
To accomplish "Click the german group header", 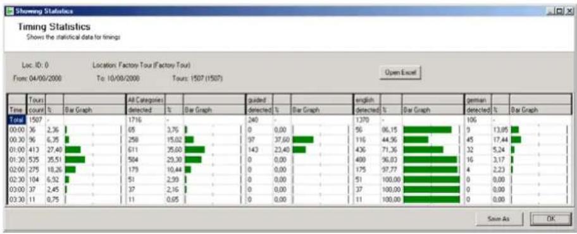I will (x=478, y=100).
